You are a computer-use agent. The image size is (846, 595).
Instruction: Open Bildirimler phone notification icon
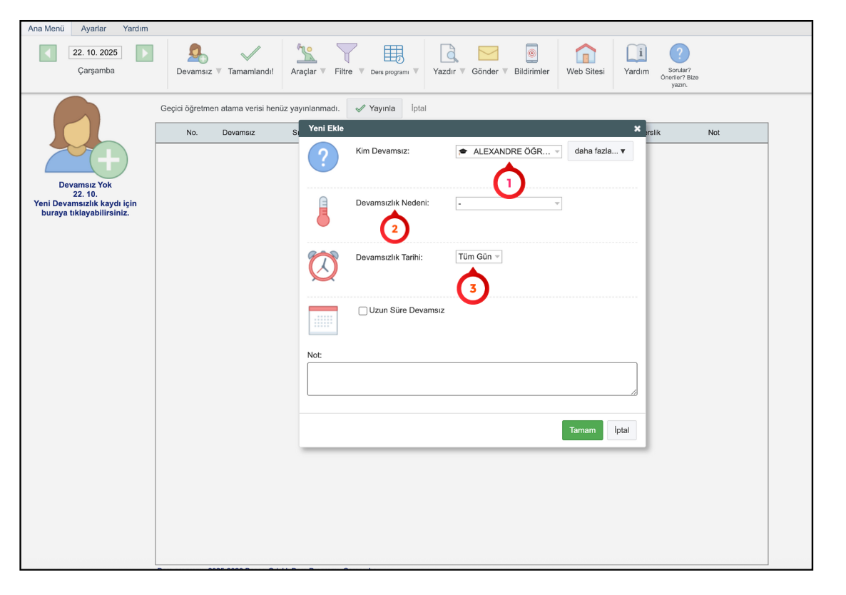[x=531, y=54]
